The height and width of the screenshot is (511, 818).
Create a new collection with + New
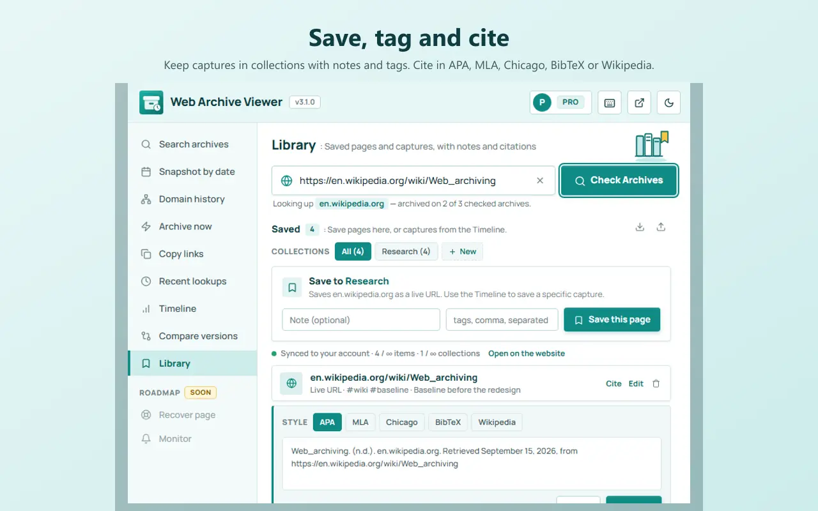click(x=463, y=252)
